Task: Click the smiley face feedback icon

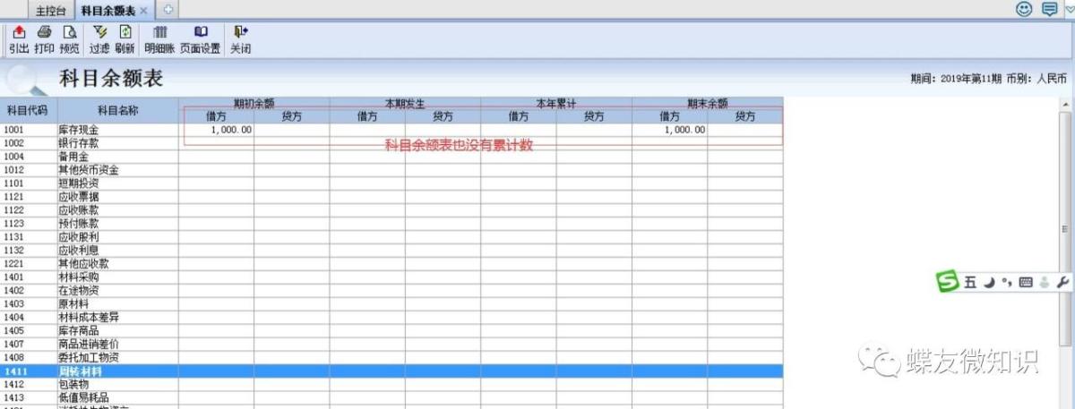Action: (1023, 9)
